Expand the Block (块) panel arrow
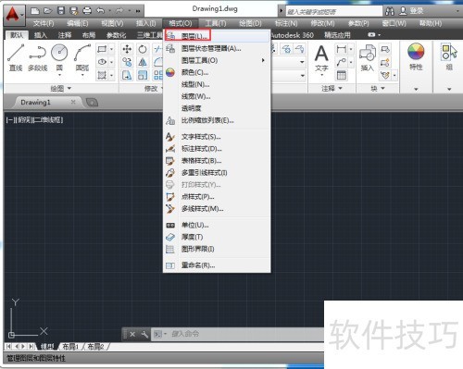 coord(382,89)
